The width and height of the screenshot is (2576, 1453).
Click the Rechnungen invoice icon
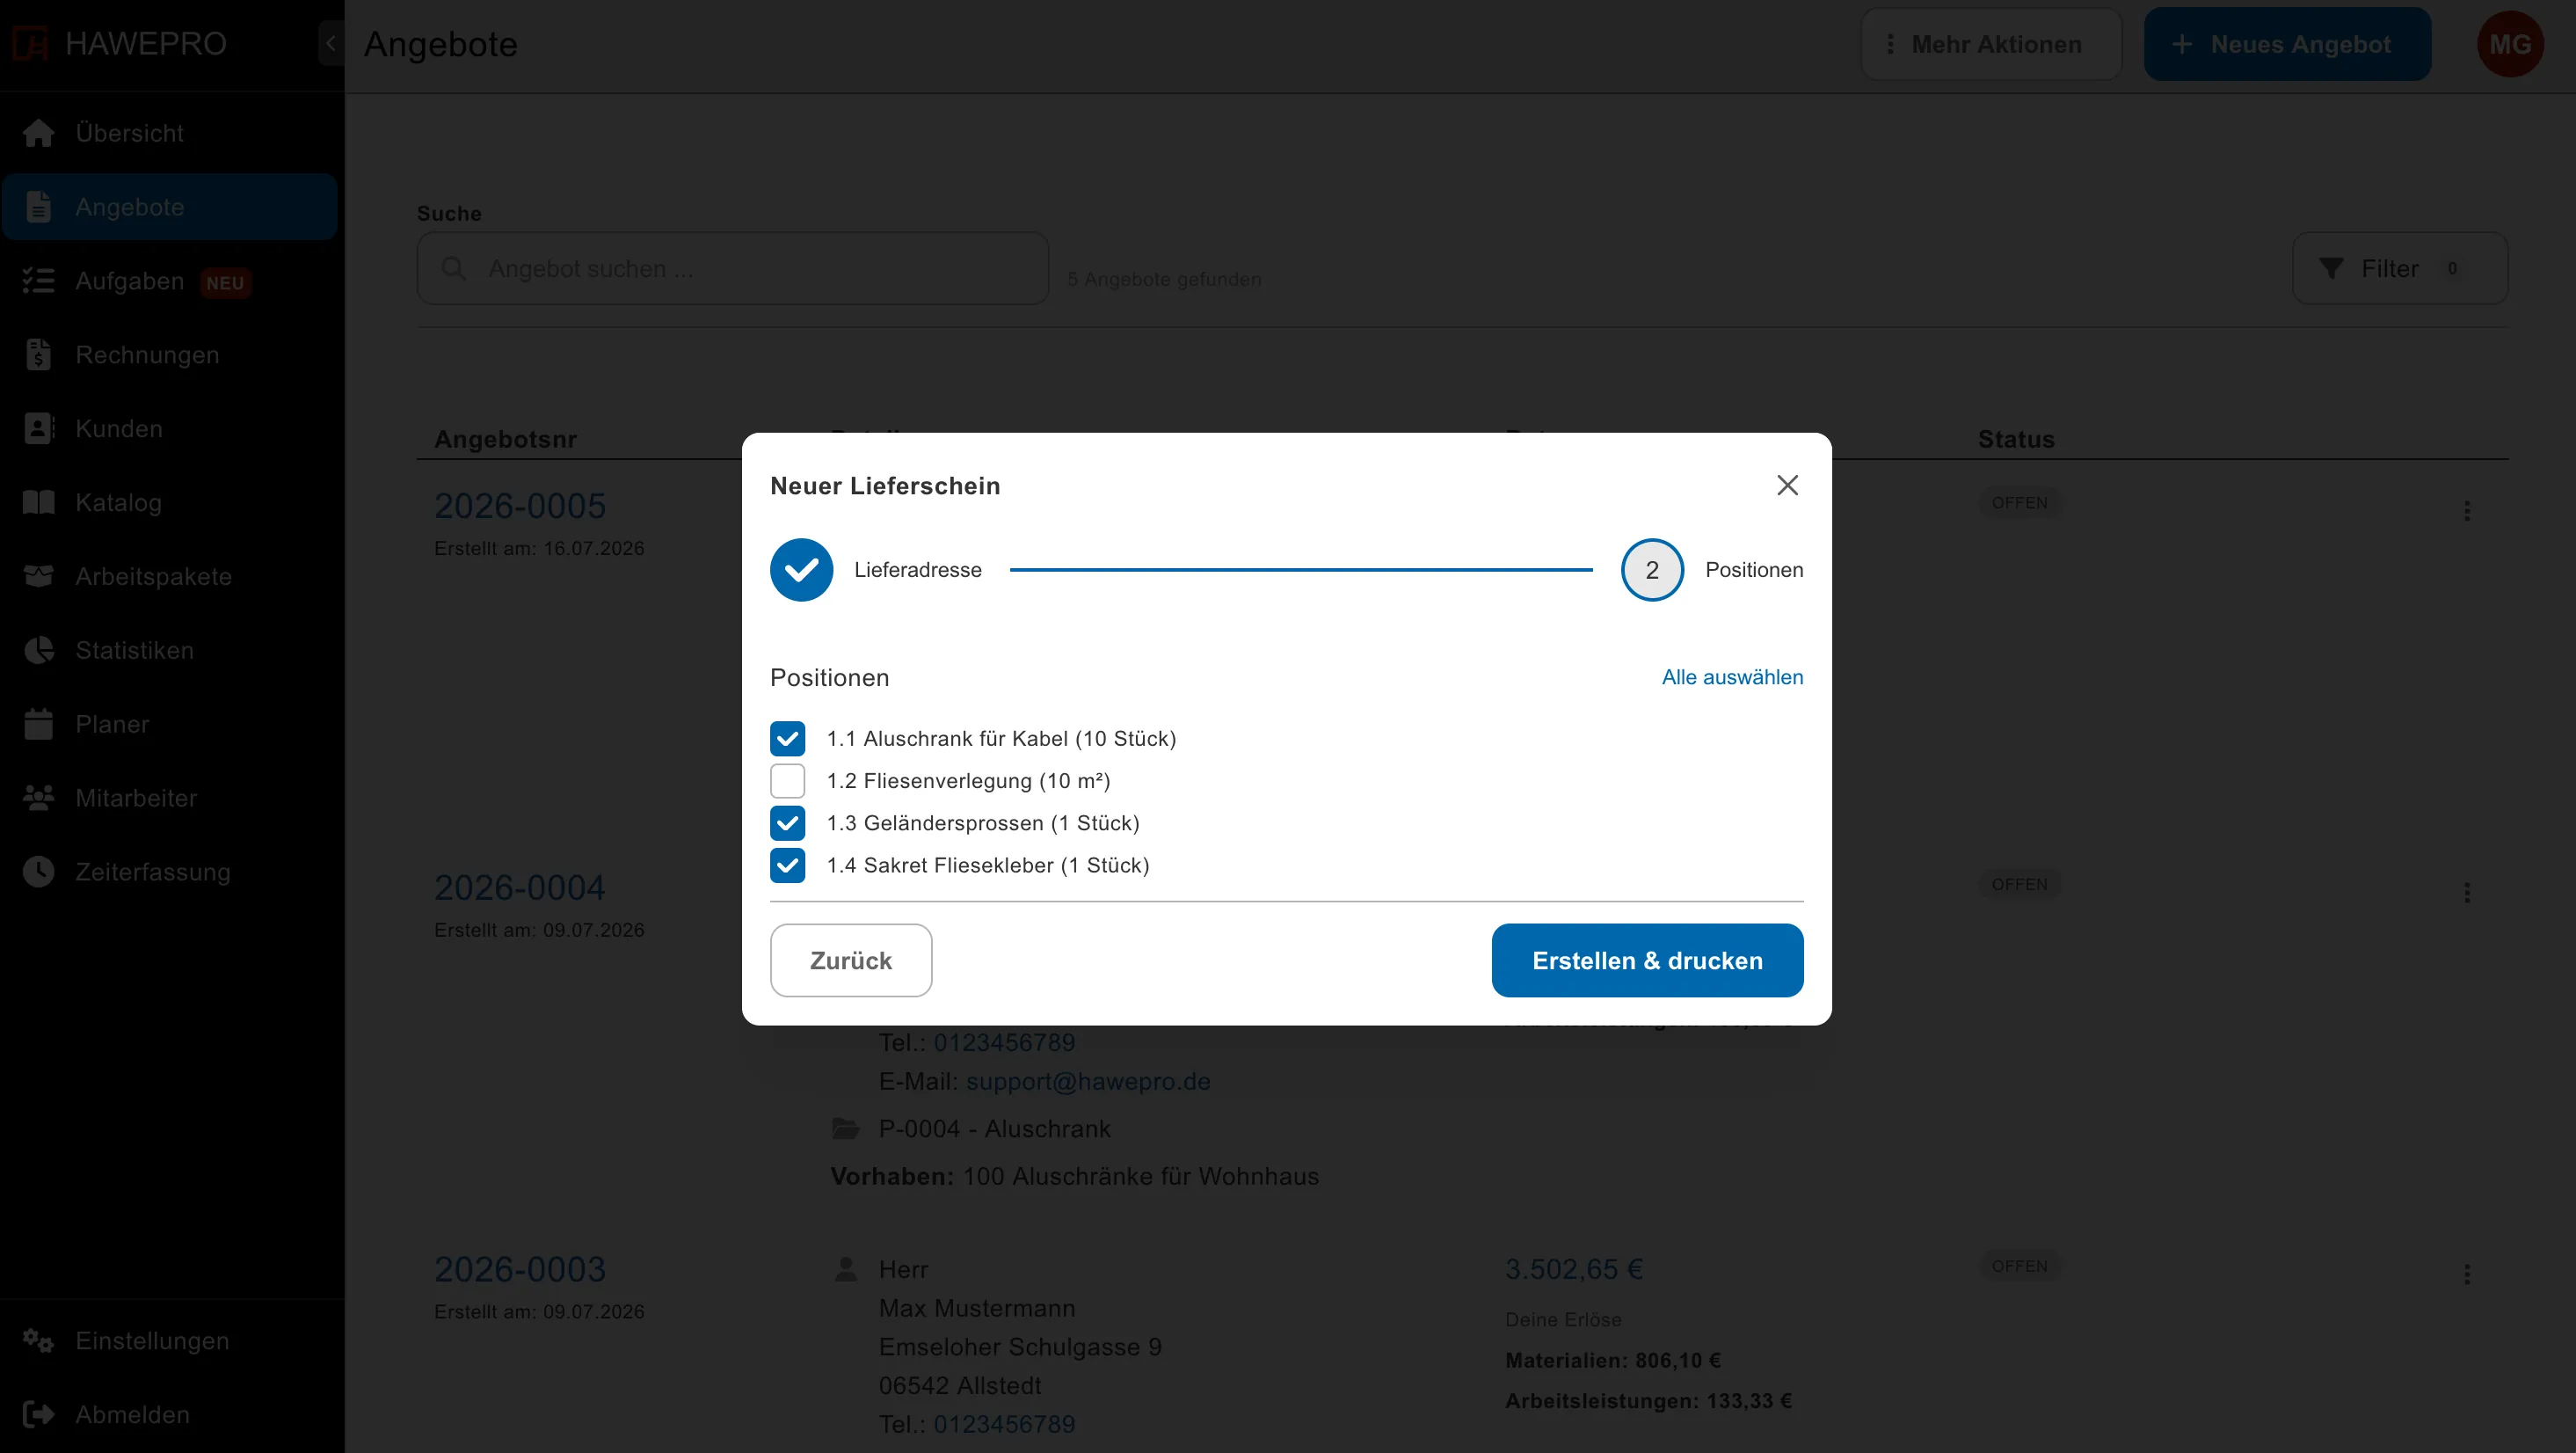point(39,355)
